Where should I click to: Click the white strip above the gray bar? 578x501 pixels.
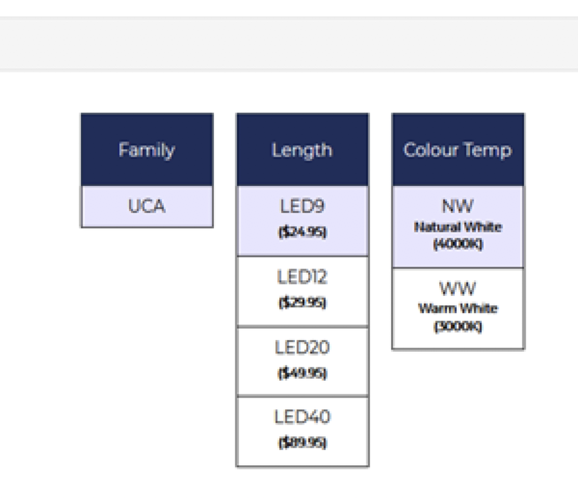(x=289, y=8)
